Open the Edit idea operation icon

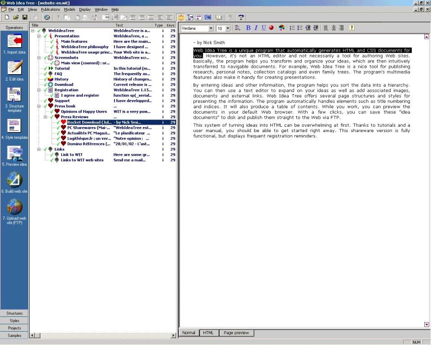[x=15, y=67]
